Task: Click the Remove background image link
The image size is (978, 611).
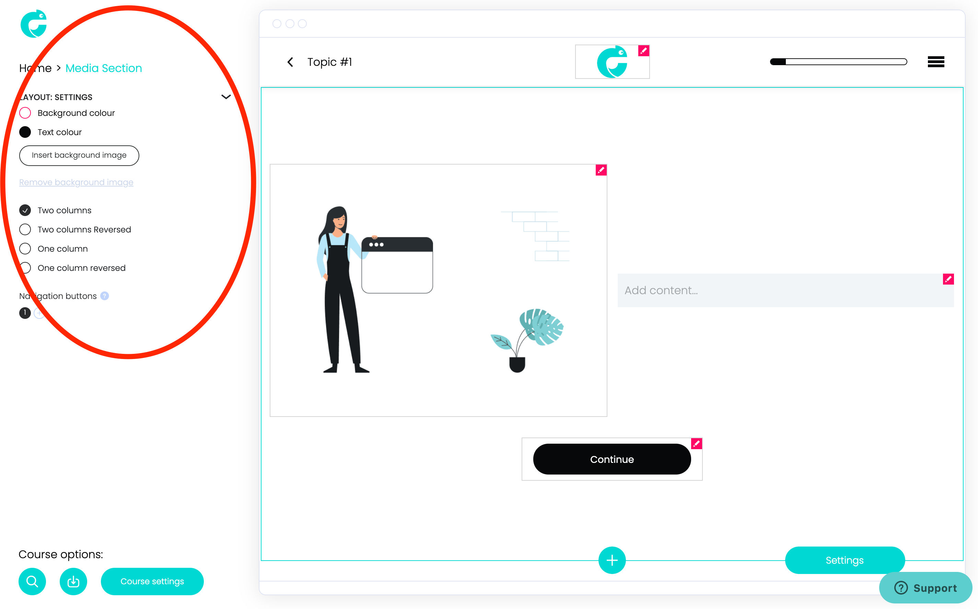Action: (76, 182)
